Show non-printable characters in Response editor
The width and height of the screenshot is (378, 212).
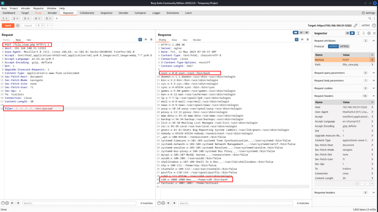coord(302,39)
